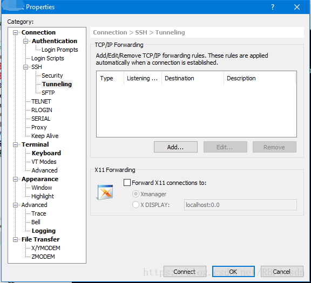The height and width of the screenshot is (283, 311).
Task: Select the File Transfer category label
Action: pos(40,239)
